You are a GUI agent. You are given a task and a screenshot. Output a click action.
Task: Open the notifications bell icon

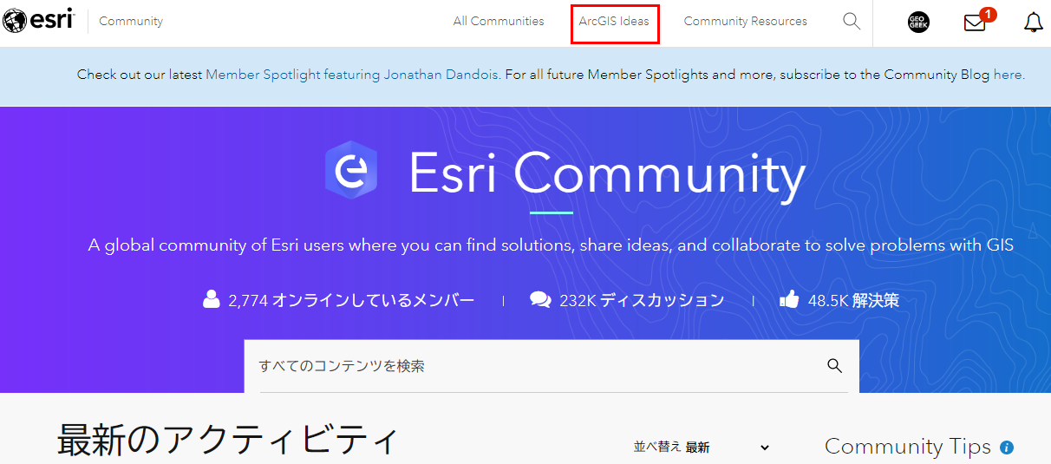pos(1033,23)
